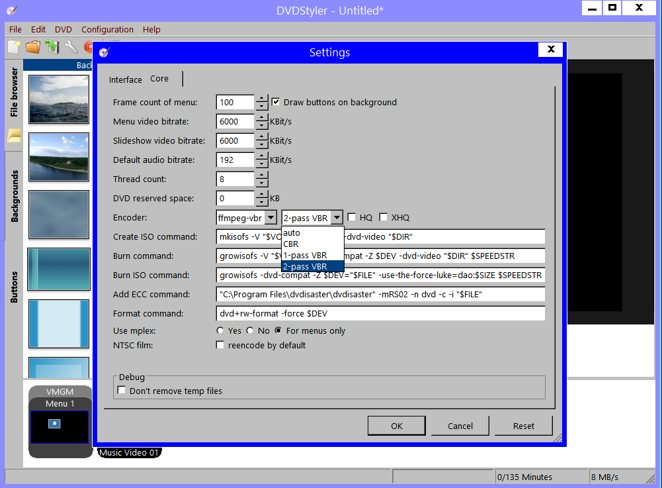Check reencode by default for NTSC film
Viewport: 662px width, 488px height.
220,344
